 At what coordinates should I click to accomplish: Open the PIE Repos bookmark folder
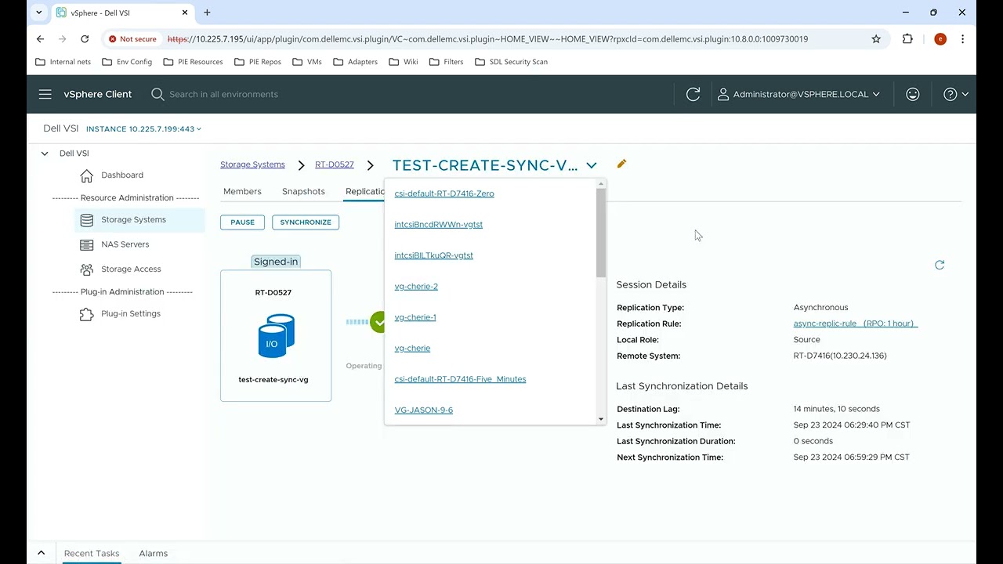[257, 62]
